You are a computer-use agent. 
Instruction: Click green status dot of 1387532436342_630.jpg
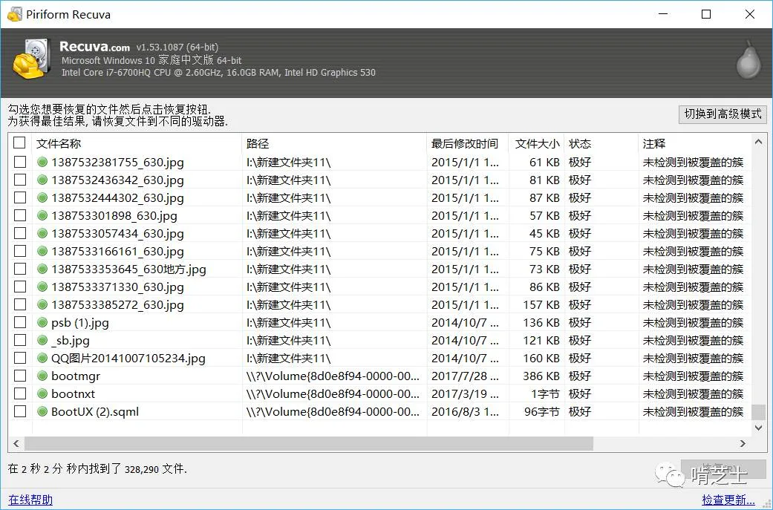tap(42, 180)
